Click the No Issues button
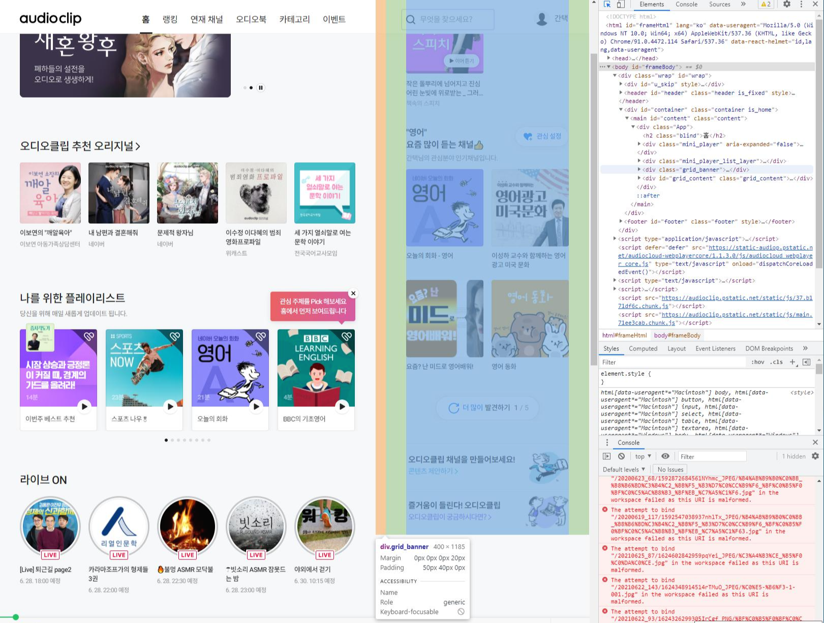 click(670, 469)
